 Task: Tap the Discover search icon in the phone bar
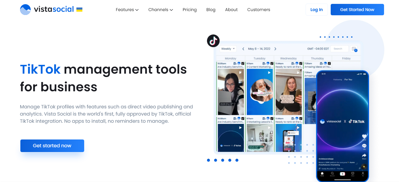point(332,174)
